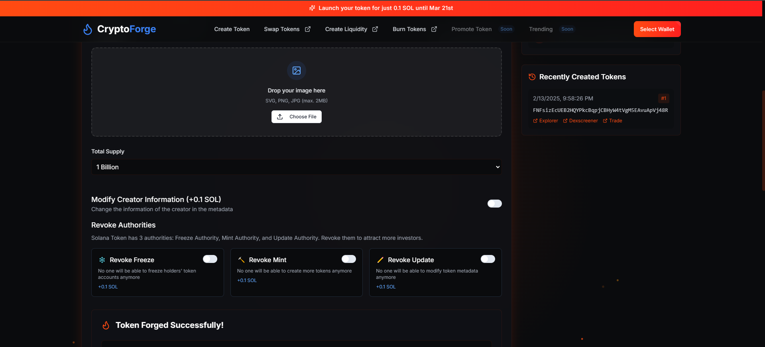The image size is (765, 347).
Task: Enable the Revoke Mint toggle
Action: click(349, 259)
